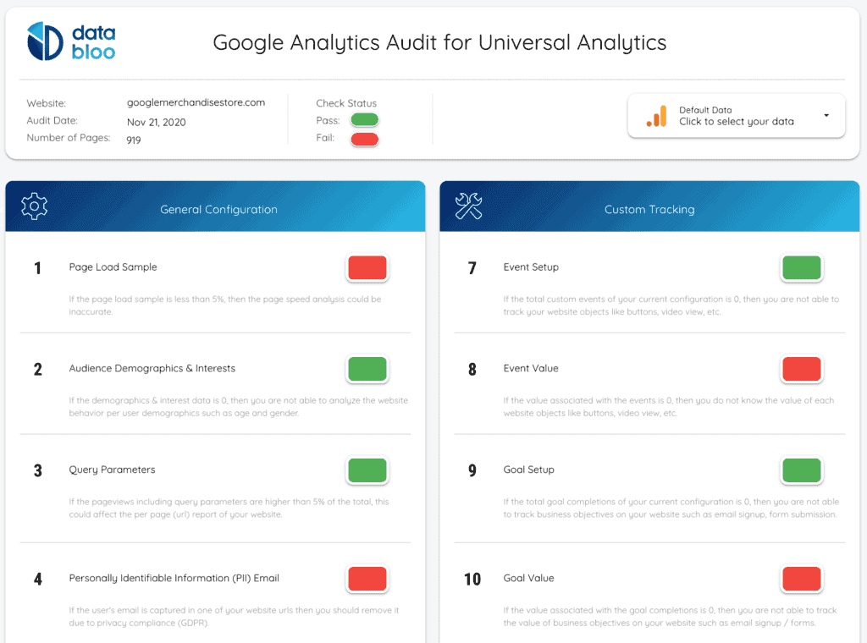
Task: Click green status for Query Parameters
Action: [x=367, y=470]
